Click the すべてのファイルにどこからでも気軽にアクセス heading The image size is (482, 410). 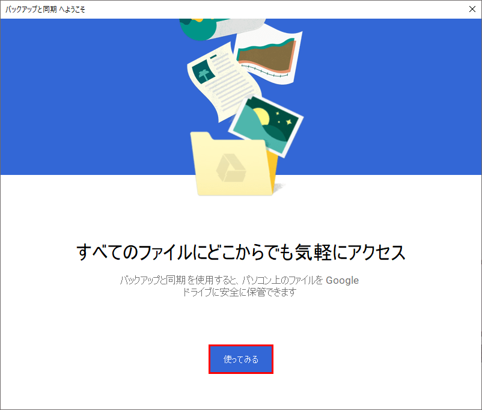tap(241, 252)
